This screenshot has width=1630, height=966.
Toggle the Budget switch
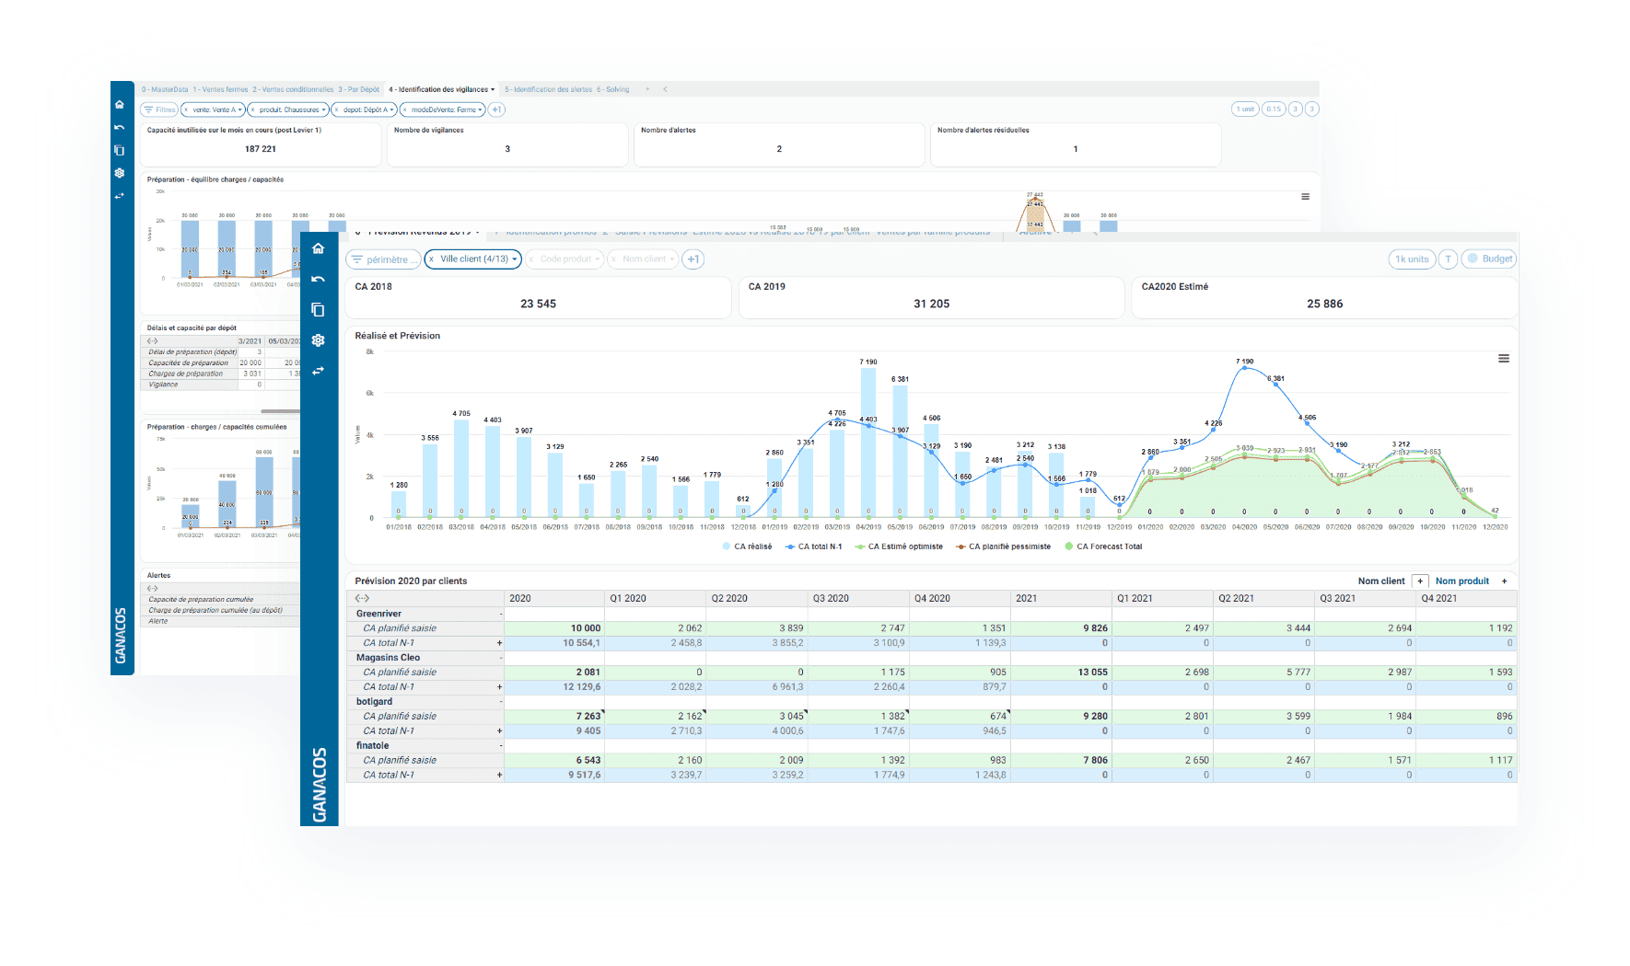pos(1489,259)
